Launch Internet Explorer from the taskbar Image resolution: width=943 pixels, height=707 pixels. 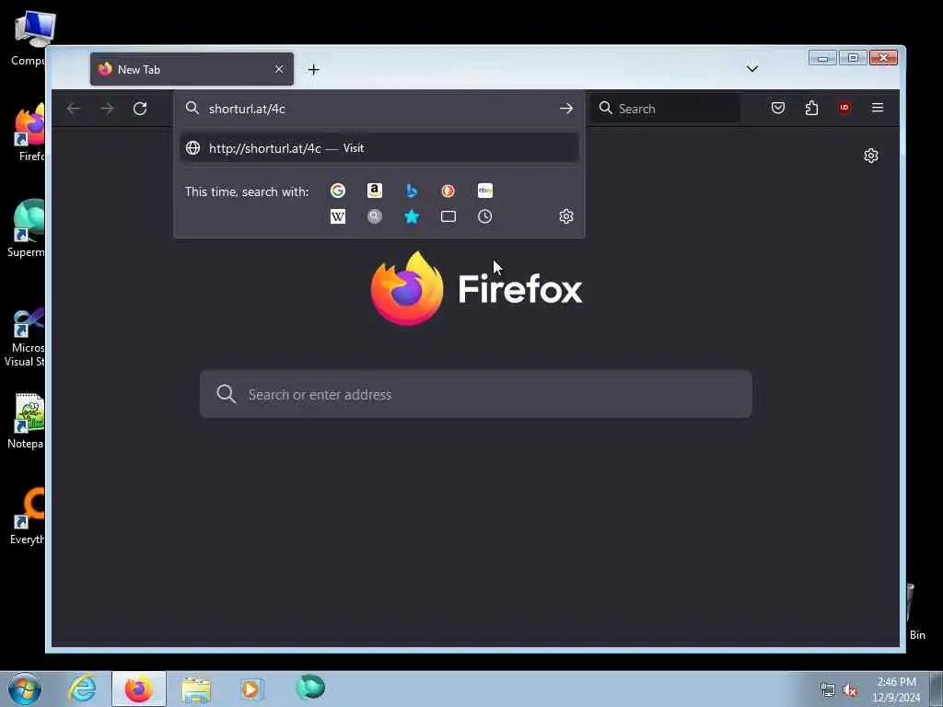click(82, 689)
